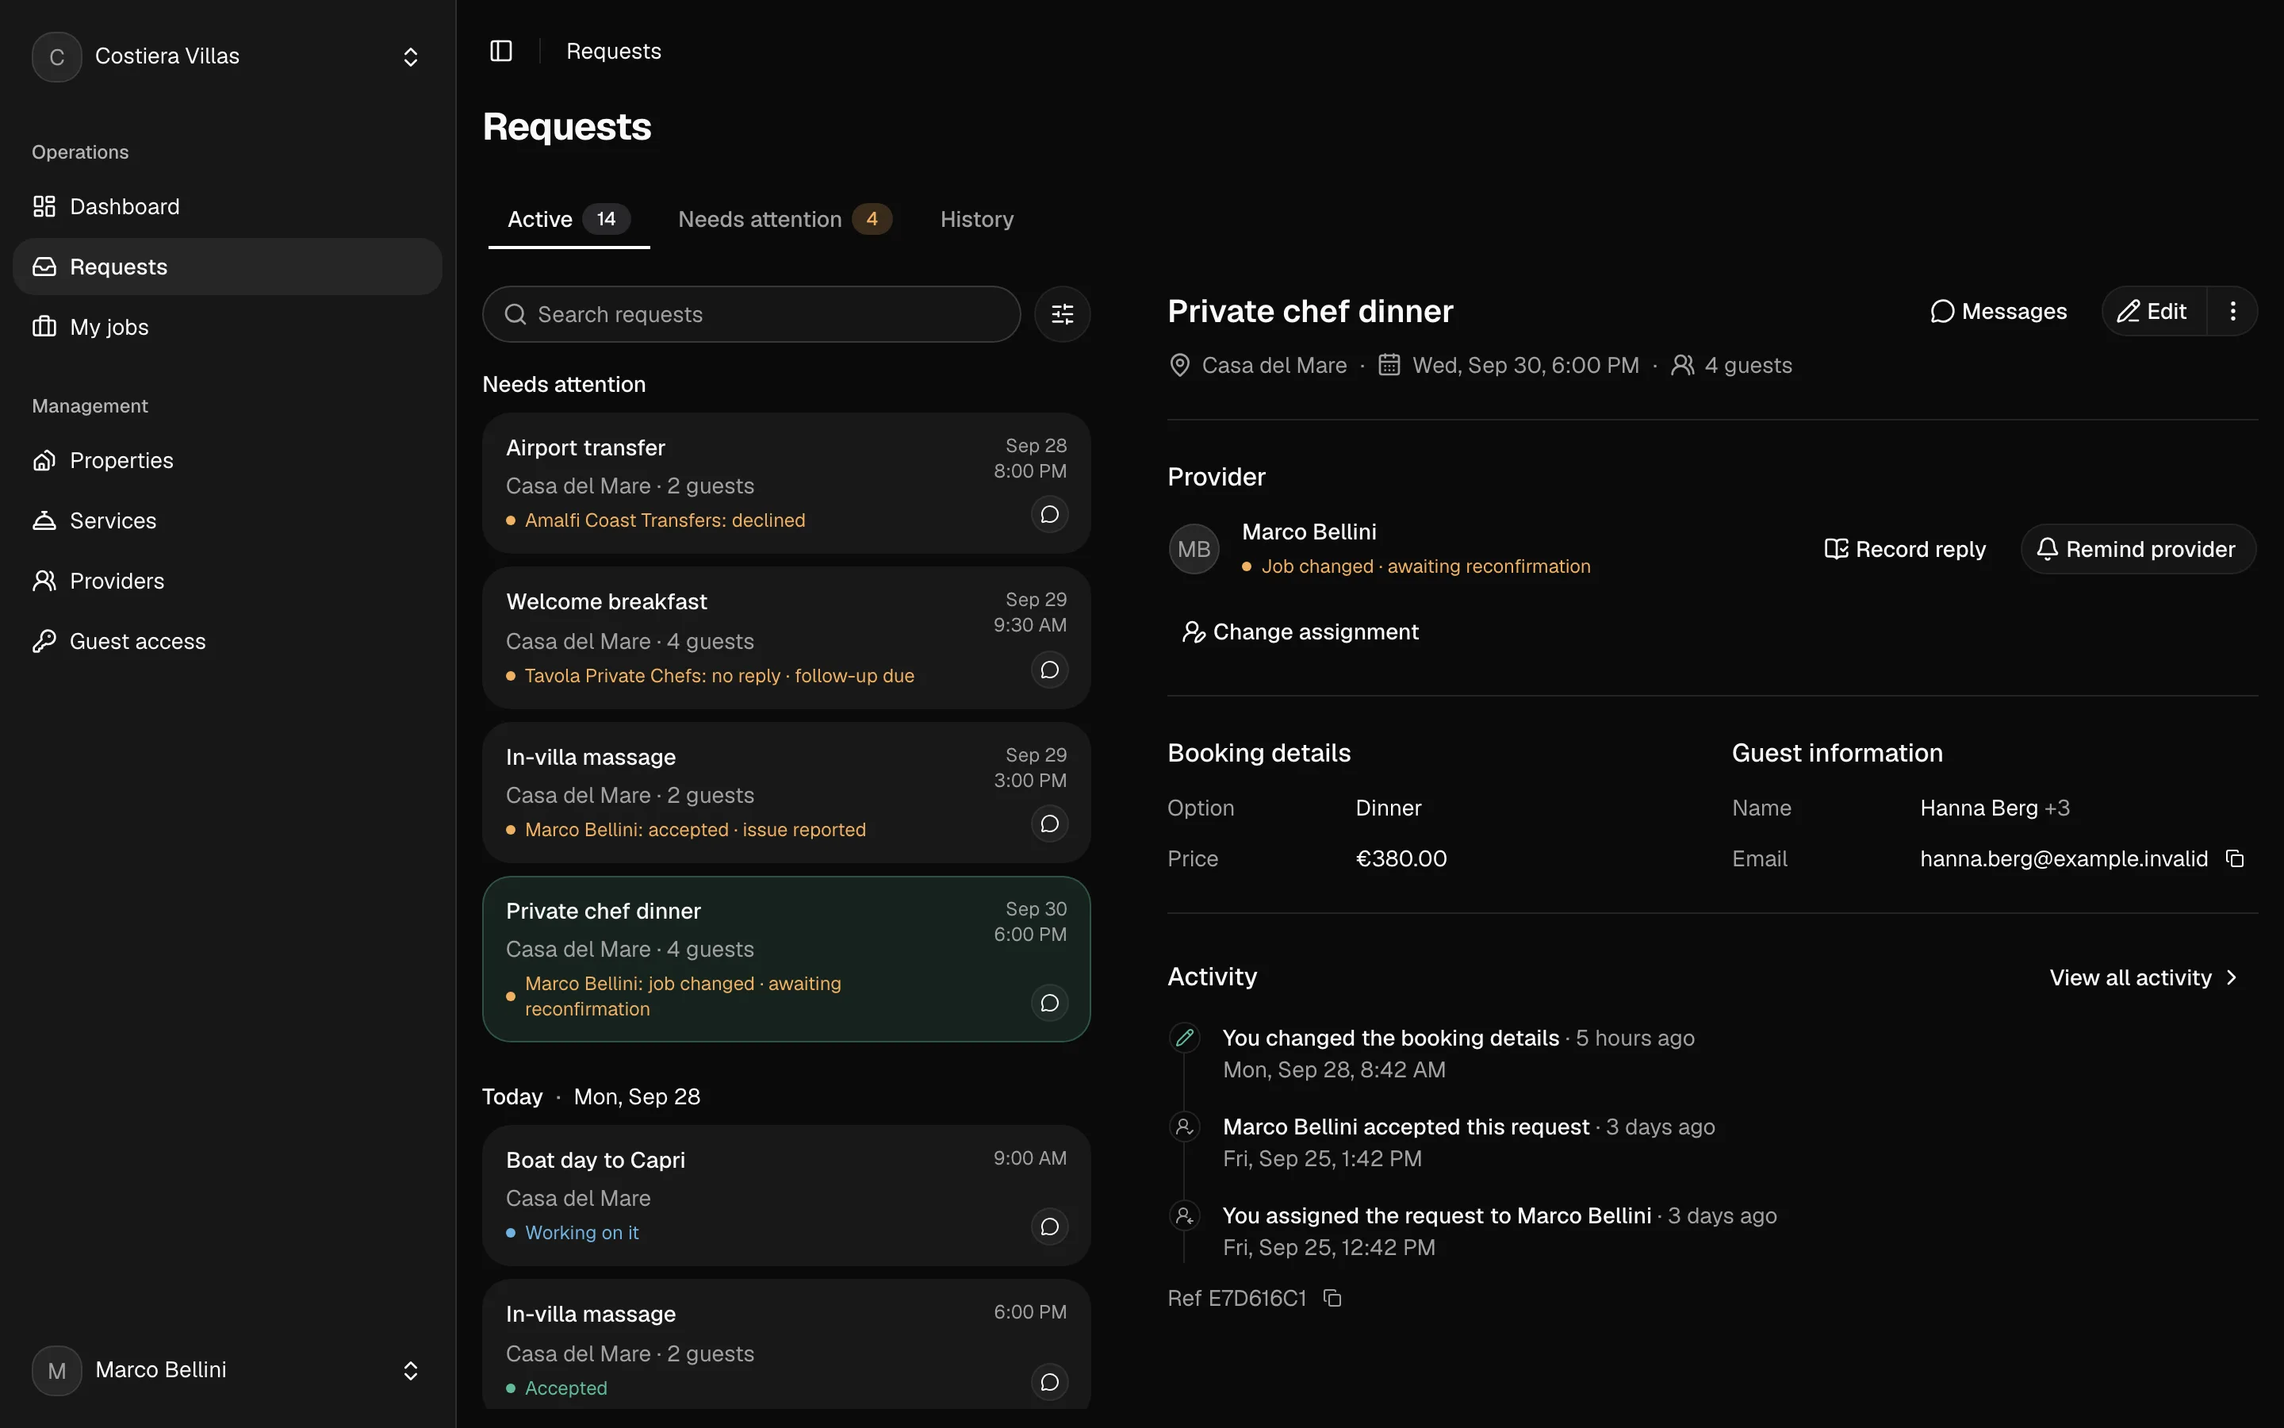Click 'Amalfi Coast Transfers: declined' status
Image resolution: width=2284 pixels, height=1428 pixels.
(x=665, y=520)
